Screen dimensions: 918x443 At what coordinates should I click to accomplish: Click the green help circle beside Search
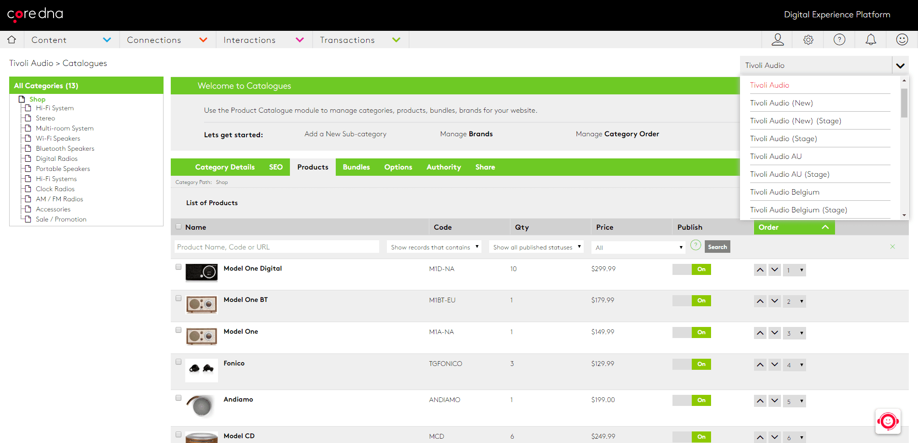695,245
